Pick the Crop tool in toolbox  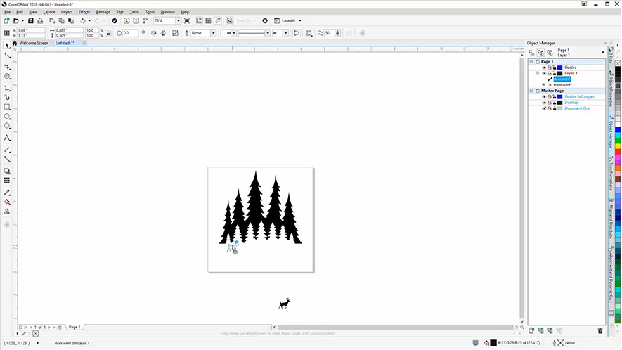click(7, 66)
